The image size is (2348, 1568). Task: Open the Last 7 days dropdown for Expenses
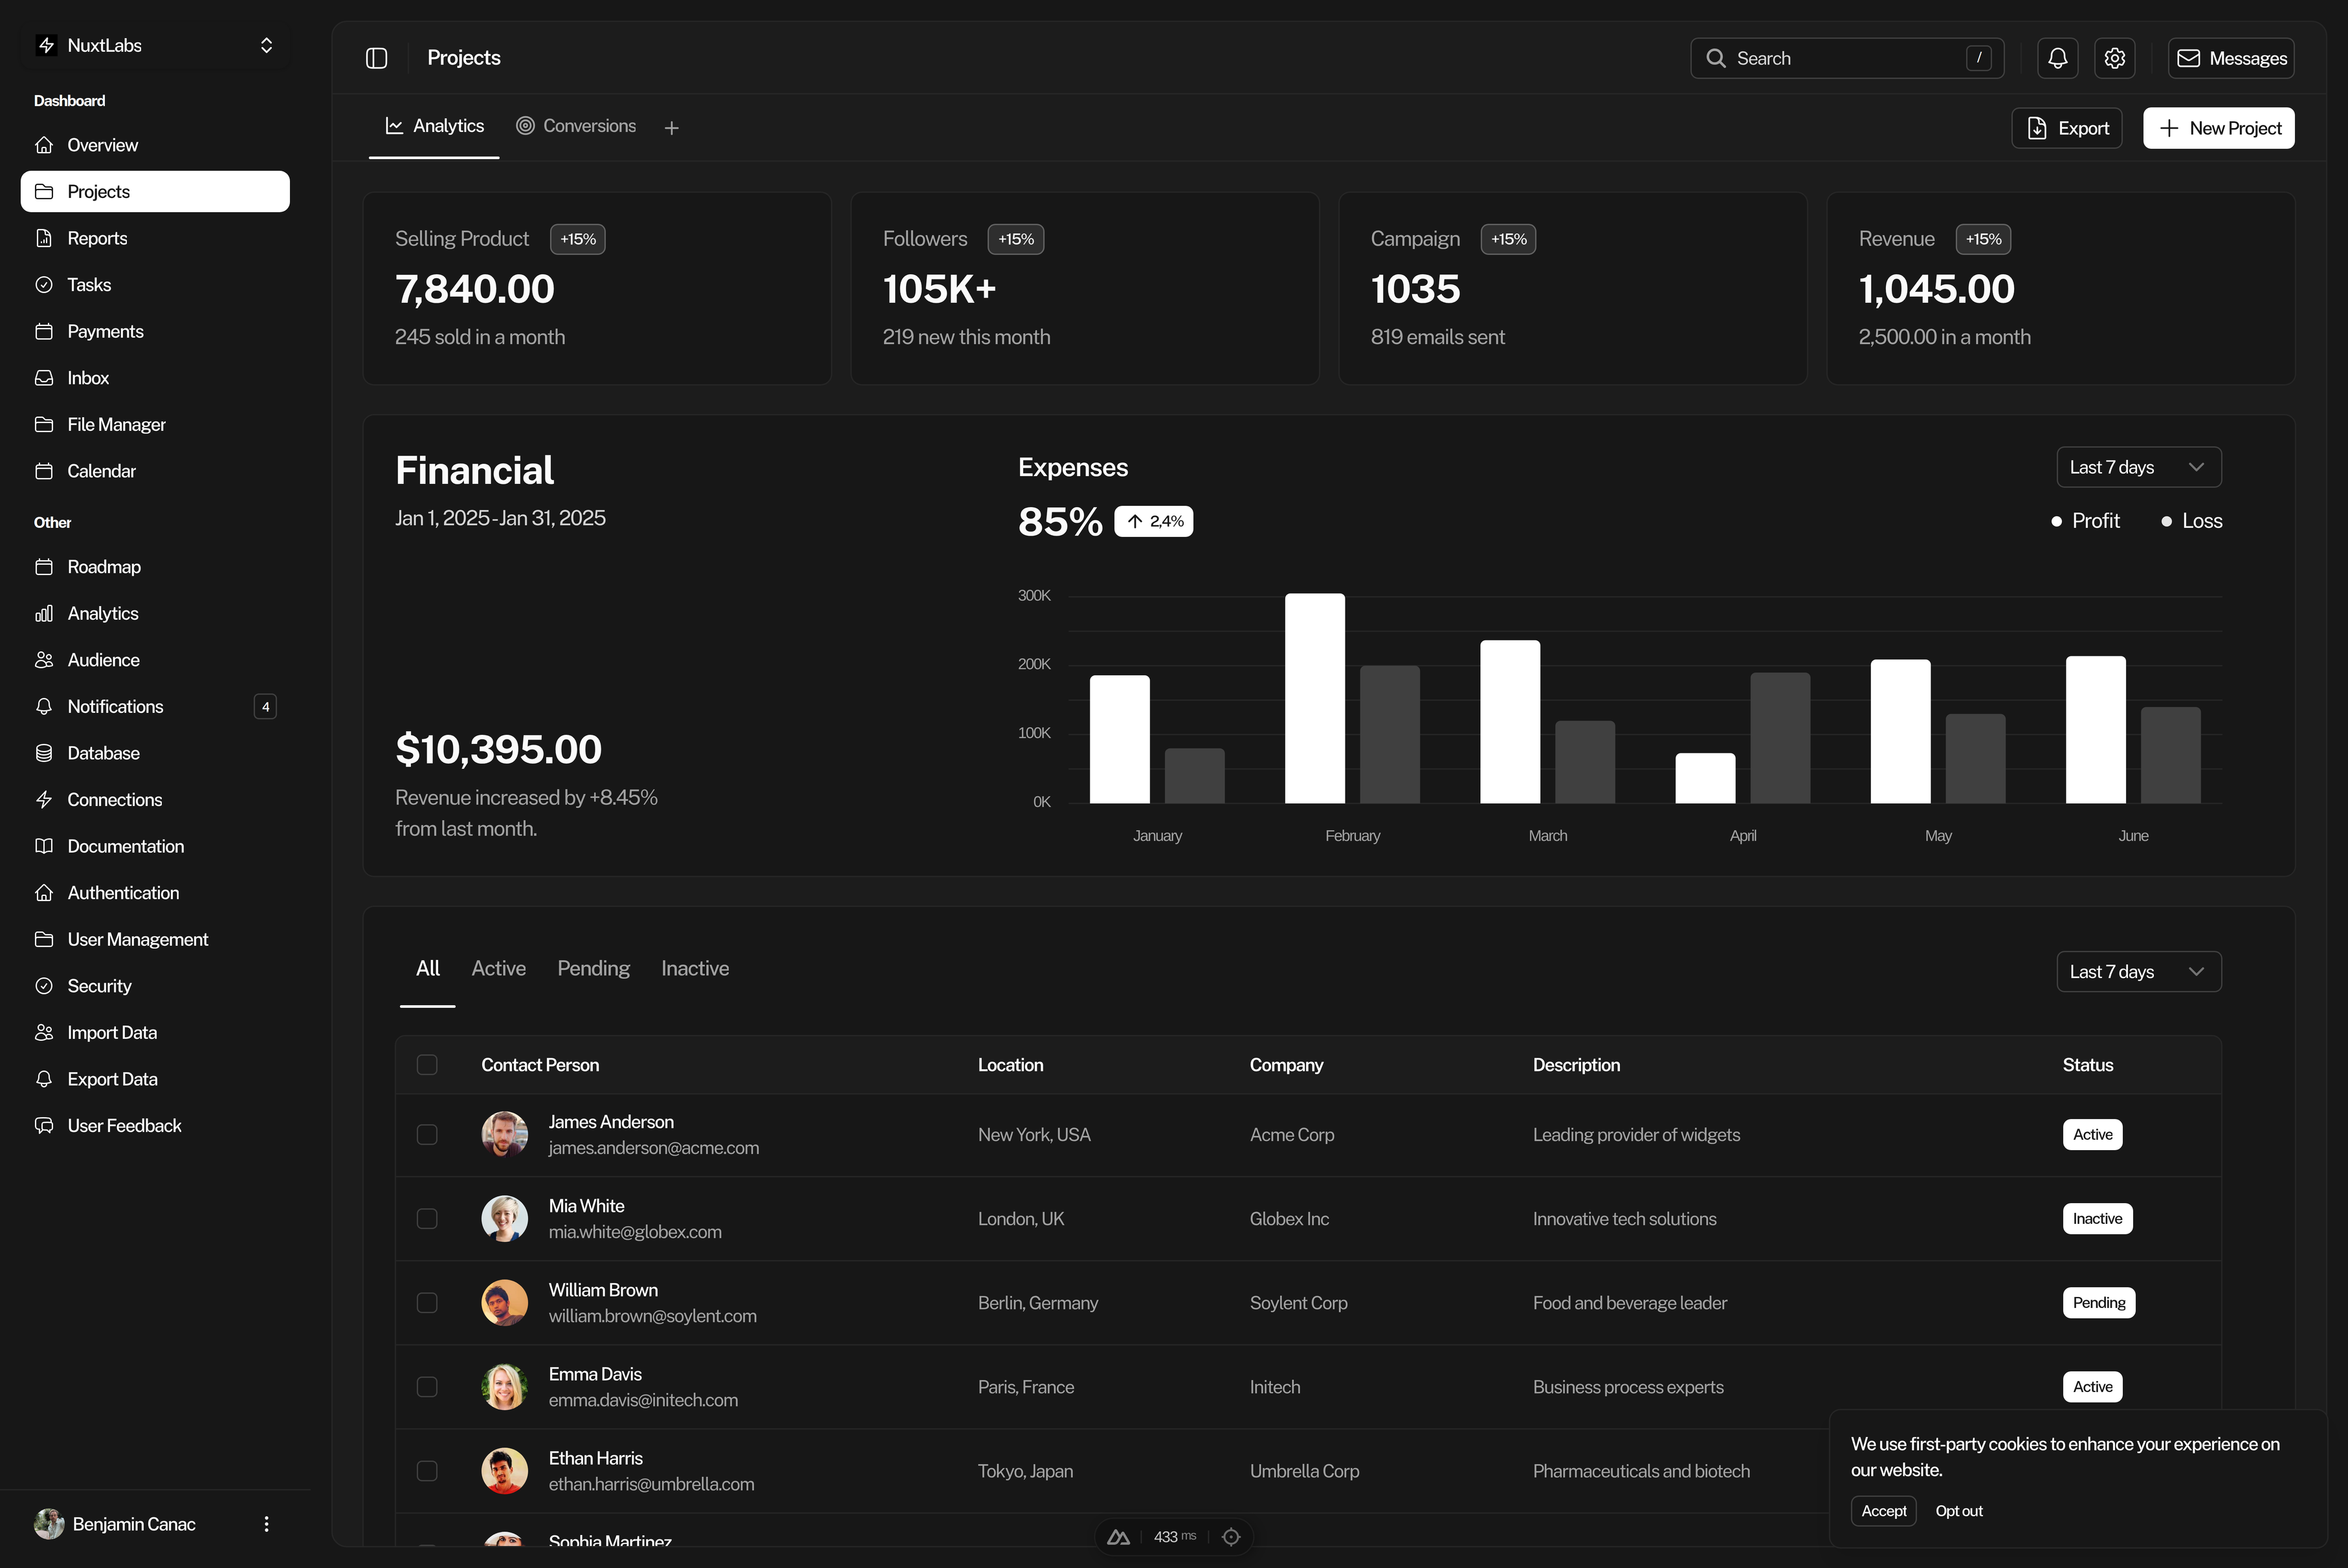click(2138, 466)
